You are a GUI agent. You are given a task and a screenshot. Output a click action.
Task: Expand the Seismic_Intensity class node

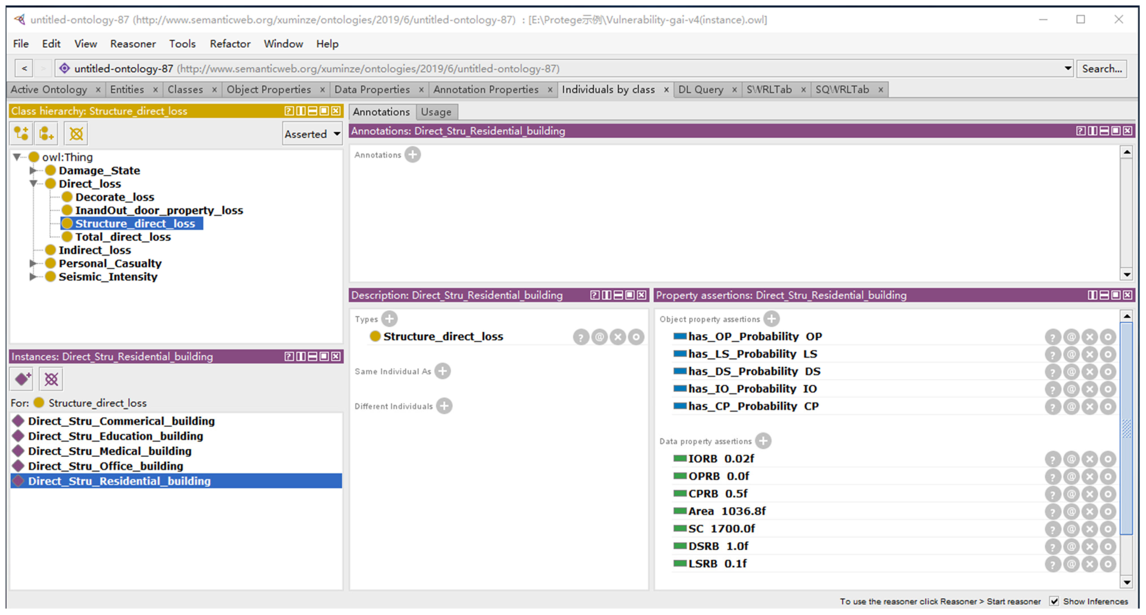(33, 277)
